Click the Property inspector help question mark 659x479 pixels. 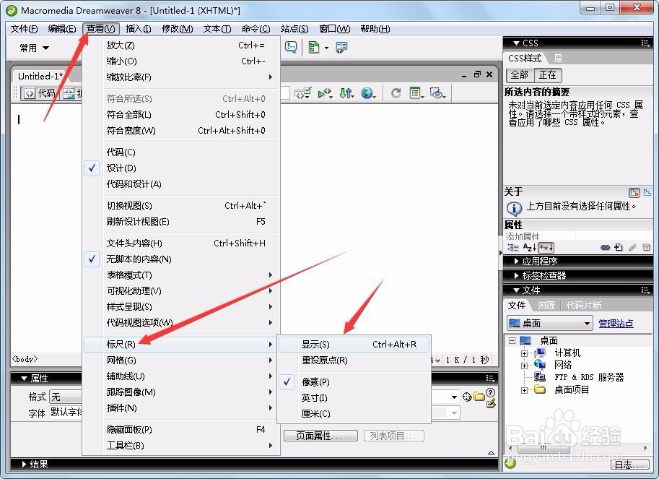(491, 392)
